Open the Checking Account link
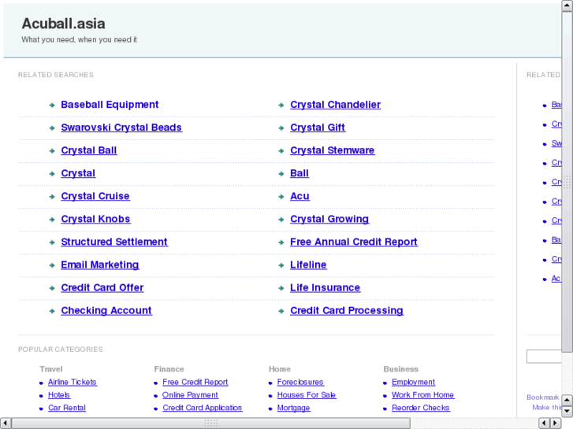573x429 pixels. coord(106,311)
